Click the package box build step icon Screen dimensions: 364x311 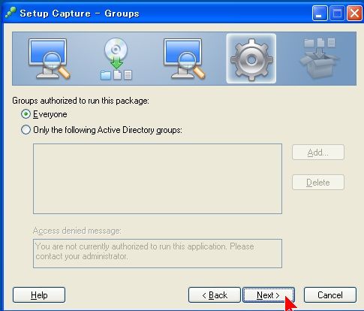(319, 58)
